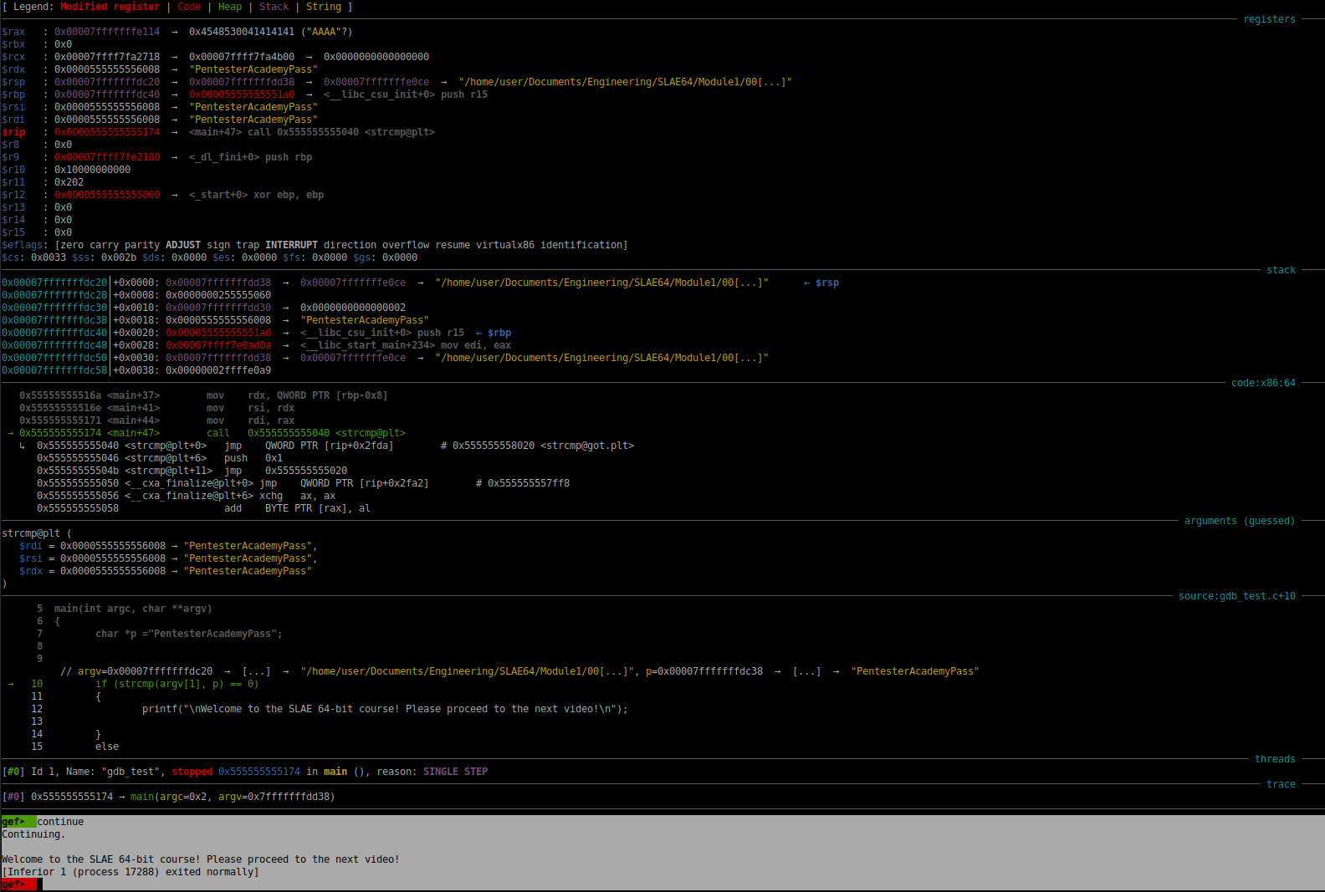This screenshot has width=1325, height=892.
Task: Click stack address 0x00007fffffffdc58
Action: coord(54,370)
